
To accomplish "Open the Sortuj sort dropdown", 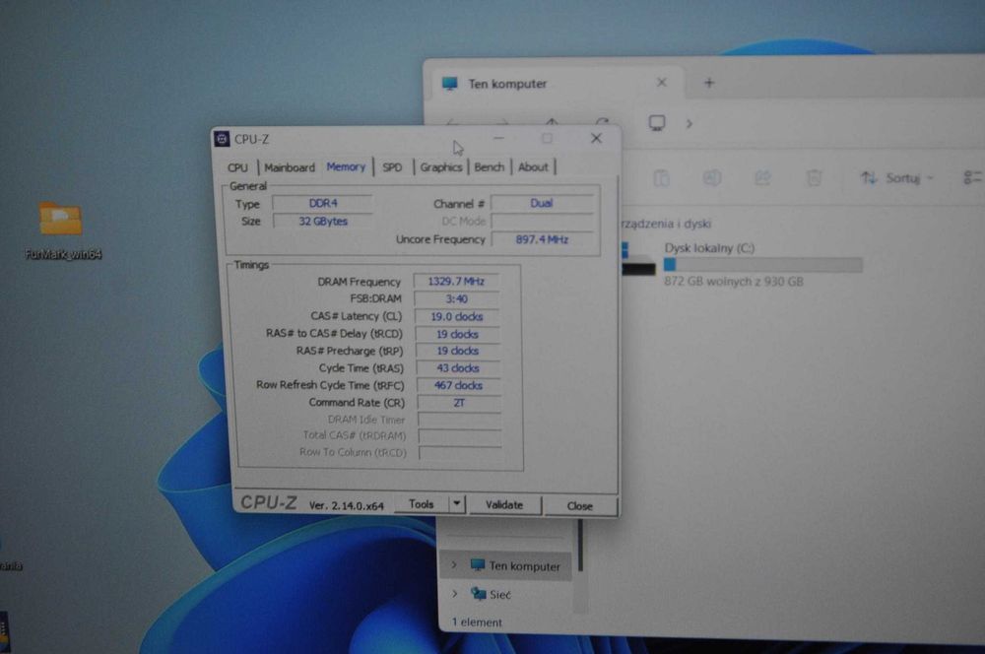I will click(897, 178).
